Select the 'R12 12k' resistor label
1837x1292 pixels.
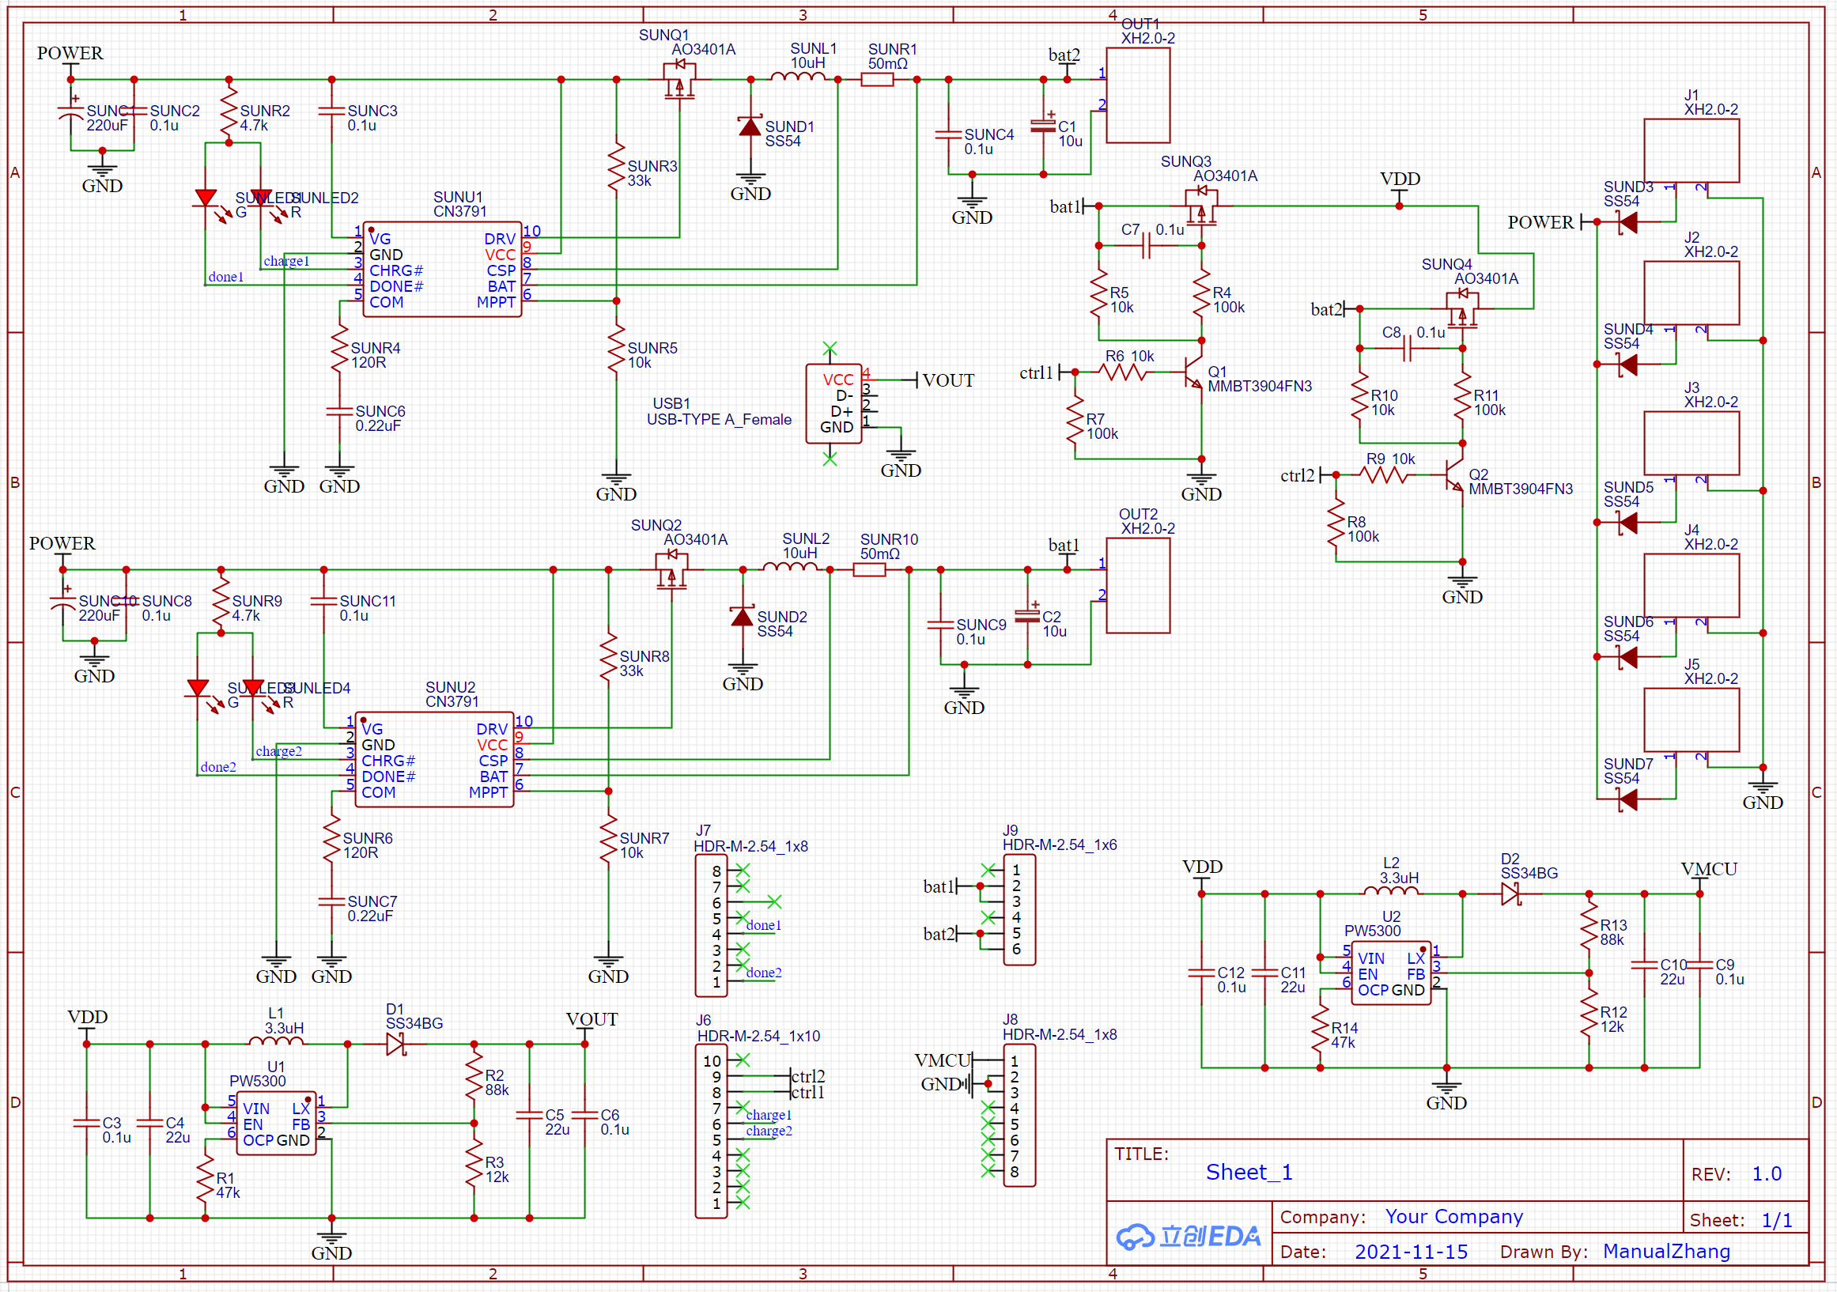coord(1613,1019)
